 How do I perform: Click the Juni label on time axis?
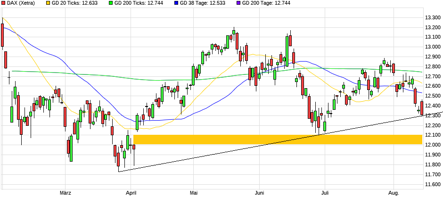[x=259, y=193]
